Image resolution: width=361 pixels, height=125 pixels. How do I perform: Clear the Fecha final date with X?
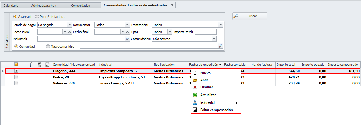tap(127, 32)
